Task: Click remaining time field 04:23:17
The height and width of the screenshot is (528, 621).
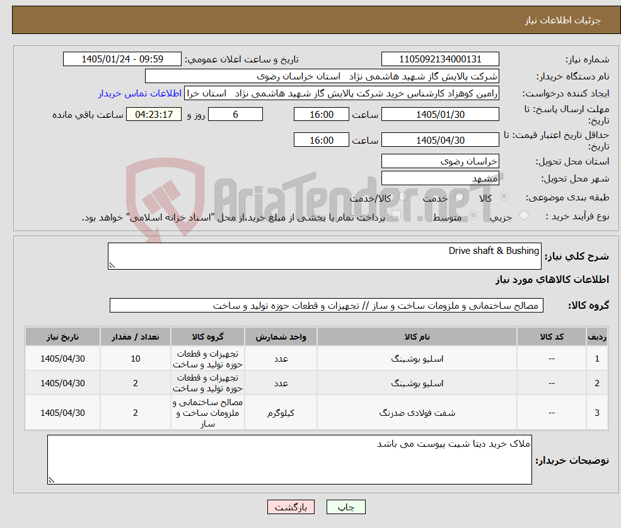Action: pos(154,115)
